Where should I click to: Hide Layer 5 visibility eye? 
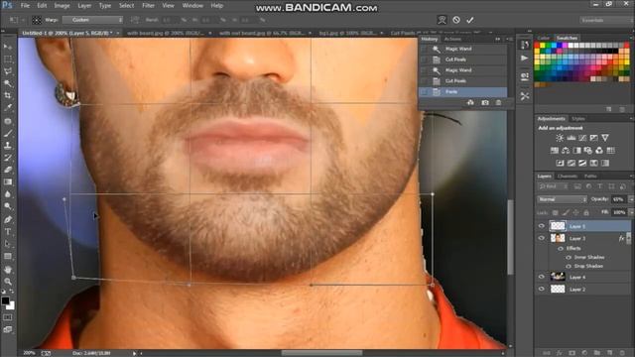tap(542, 226)
